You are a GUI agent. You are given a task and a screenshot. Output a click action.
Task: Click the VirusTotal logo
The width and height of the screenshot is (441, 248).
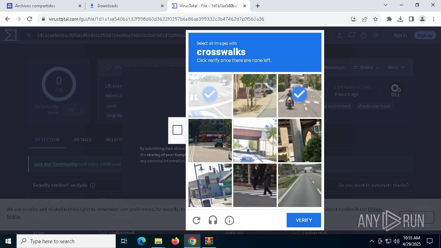coord(10,35)
